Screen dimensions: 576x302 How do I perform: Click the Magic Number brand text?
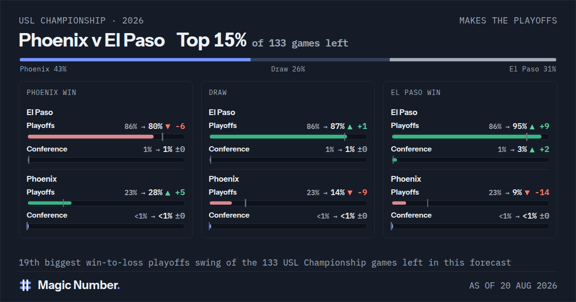[x=79, y=285]
